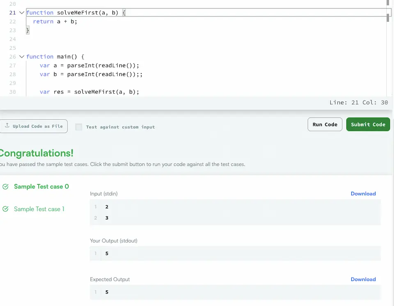The height and width of the screenshot is (306, 394).
Task: Enable Test against custom input checkbox
Action: pyautogui.click(x=79, y=127)
